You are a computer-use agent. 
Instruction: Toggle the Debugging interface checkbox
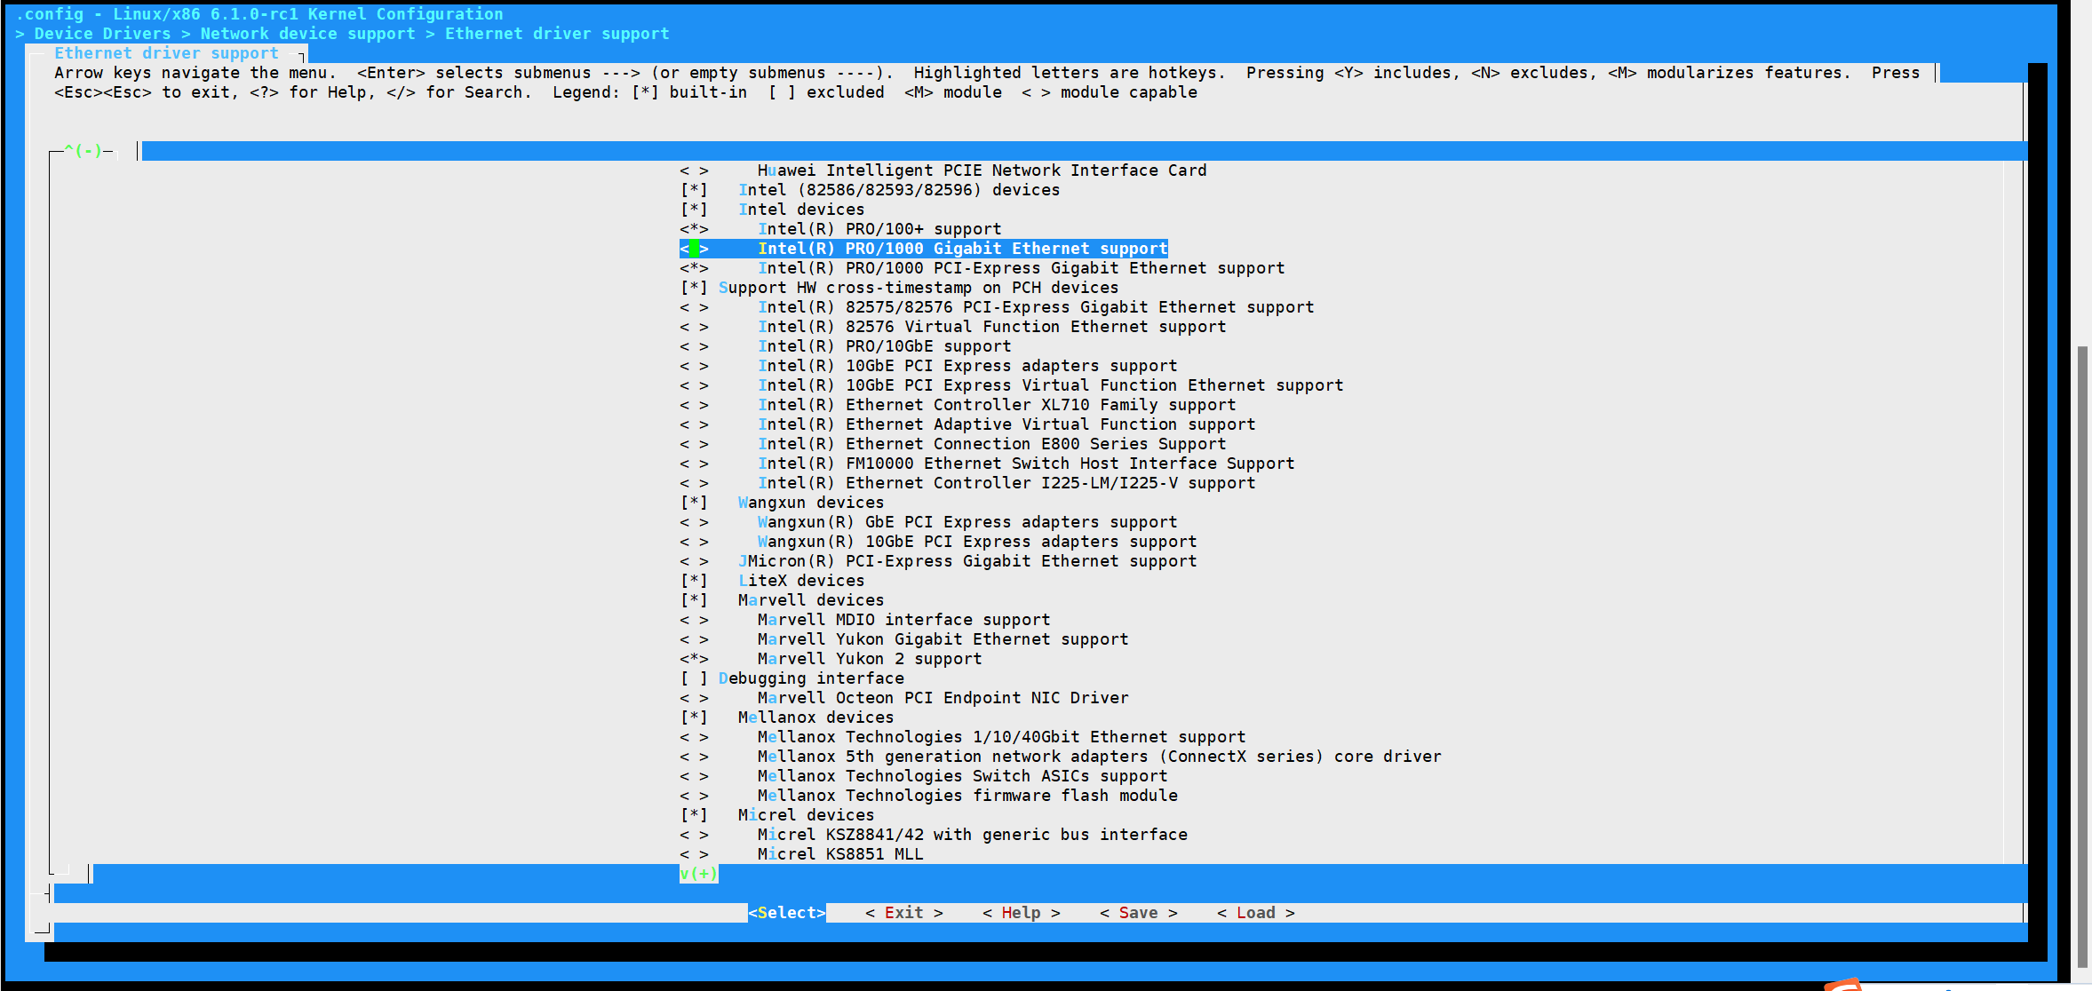694,678
